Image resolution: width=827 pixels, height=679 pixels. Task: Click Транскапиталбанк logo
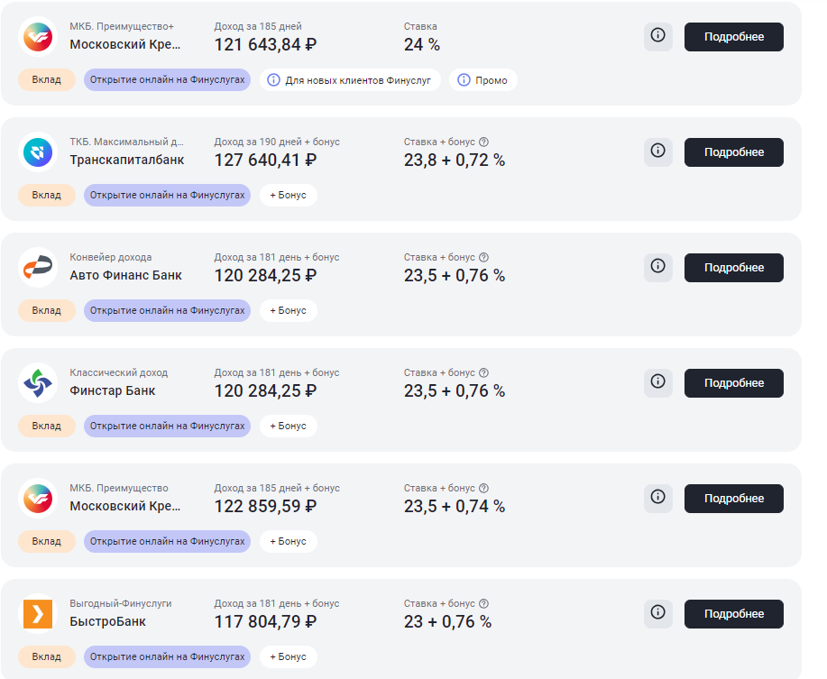point(38,151)
